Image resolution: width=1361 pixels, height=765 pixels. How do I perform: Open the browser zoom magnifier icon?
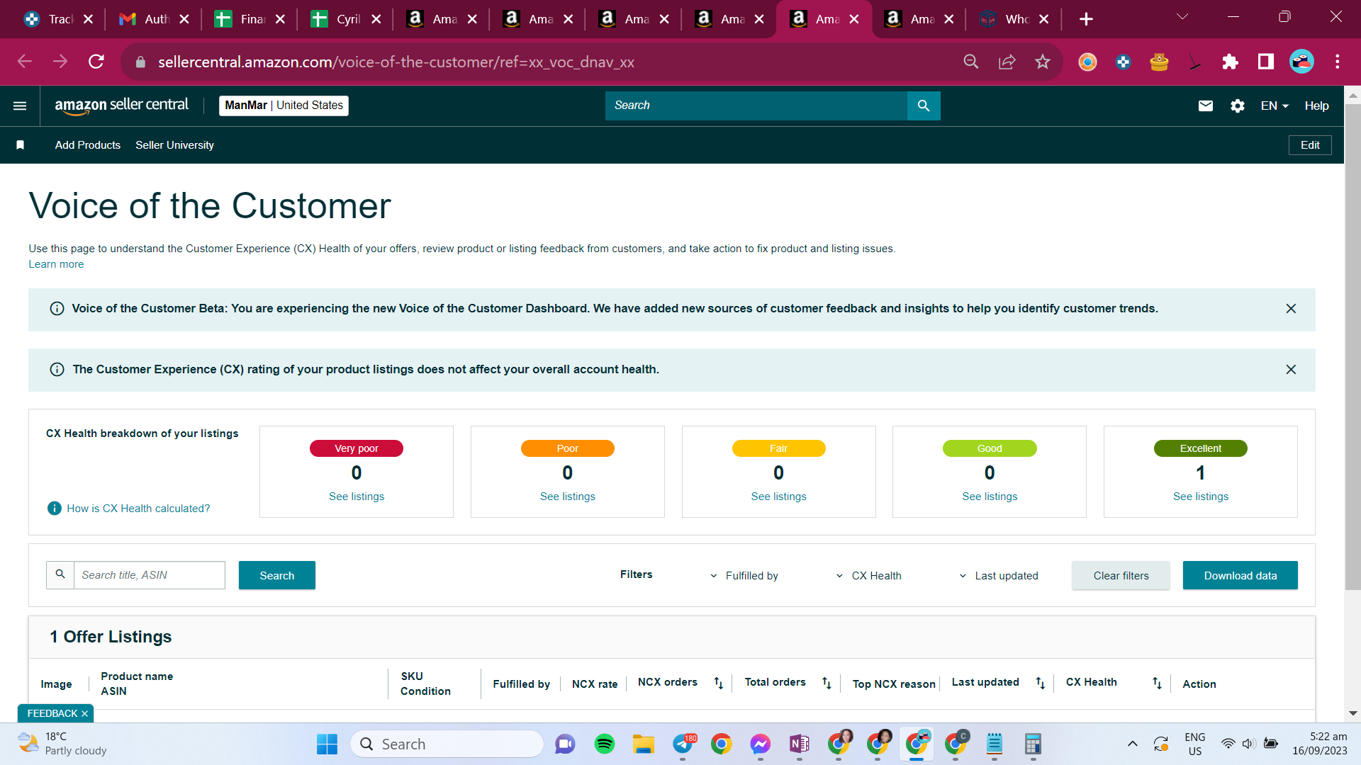tap(971, 62)
